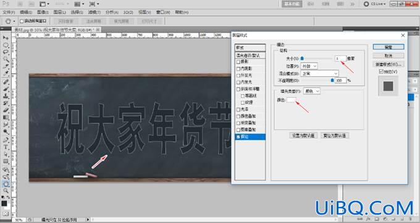Click the 不透明度 (Opacity) slider handle
This screenshot has height=223, width=420.
pos(332,80)
